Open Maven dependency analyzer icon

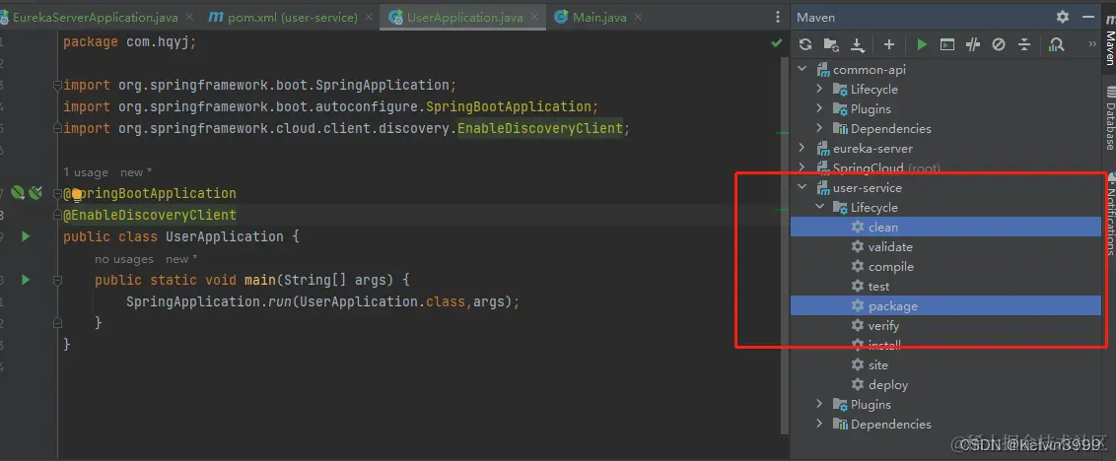pyautogui.click(x=1056, y=45)
